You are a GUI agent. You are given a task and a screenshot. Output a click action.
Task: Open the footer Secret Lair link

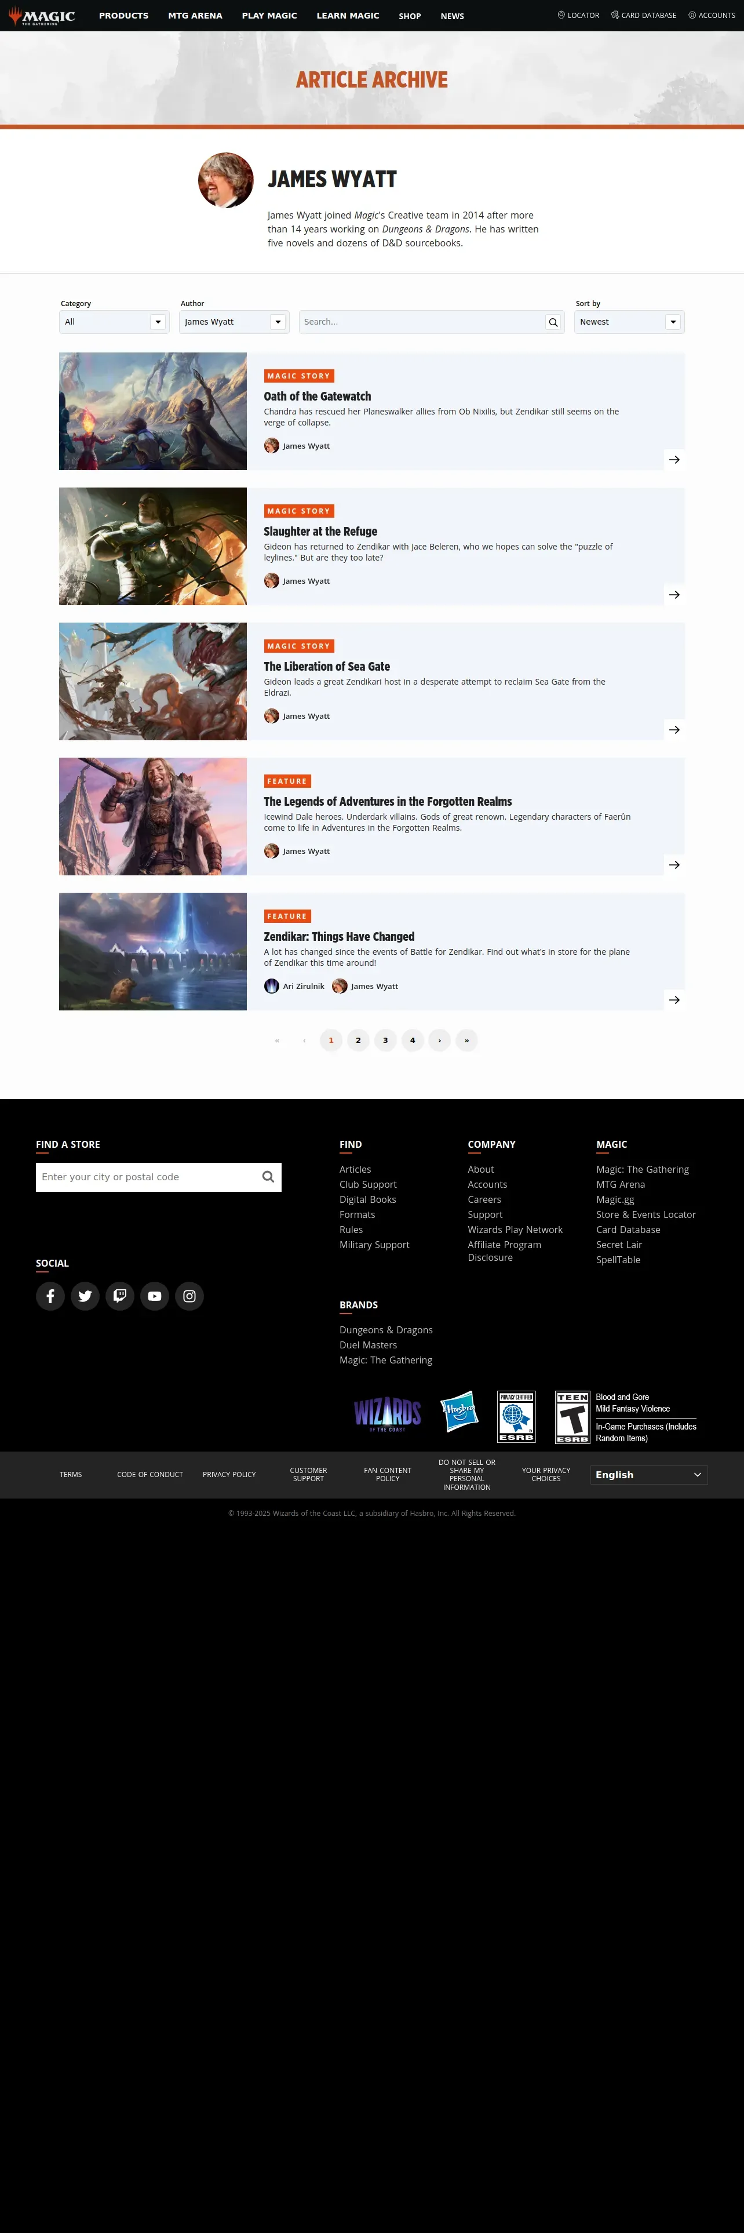pos(619,1245)
